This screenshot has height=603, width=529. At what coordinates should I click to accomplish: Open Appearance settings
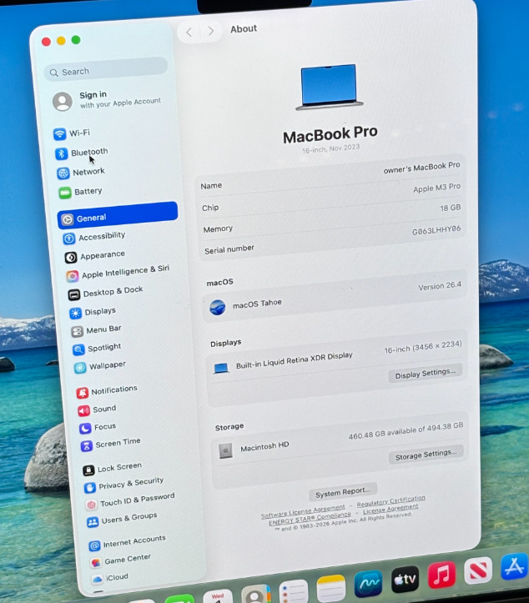[x=95, y=256]
